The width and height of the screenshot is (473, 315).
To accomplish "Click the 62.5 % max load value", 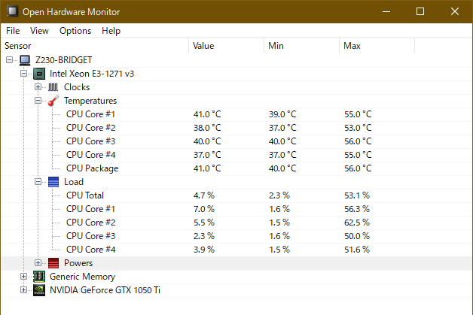I will coord(357,223).
